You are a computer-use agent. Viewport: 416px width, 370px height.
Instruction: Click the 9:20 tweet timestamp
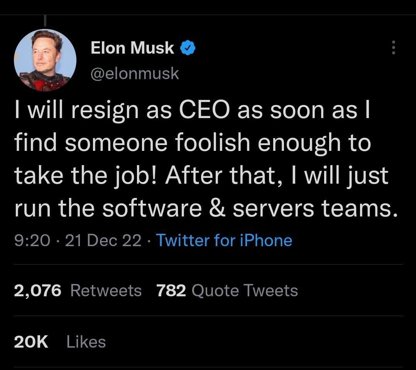click(32, 240)
